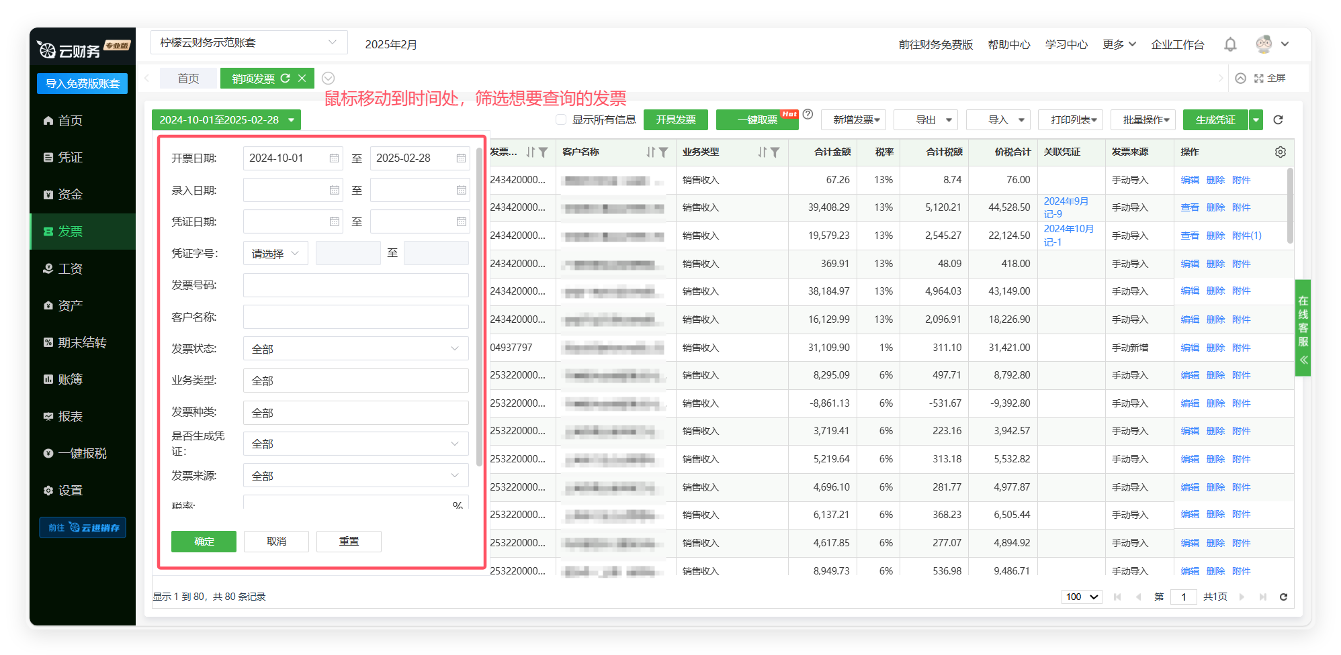1341x655 pixels.
Task: Switch to the 首页 tab
Action: pyautogui.click(x=188, y=79)
